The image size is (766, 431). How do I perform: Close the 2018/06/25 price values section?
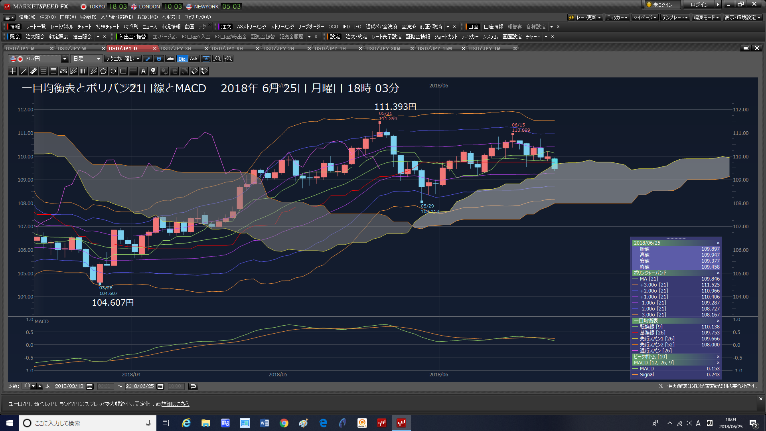718,243
